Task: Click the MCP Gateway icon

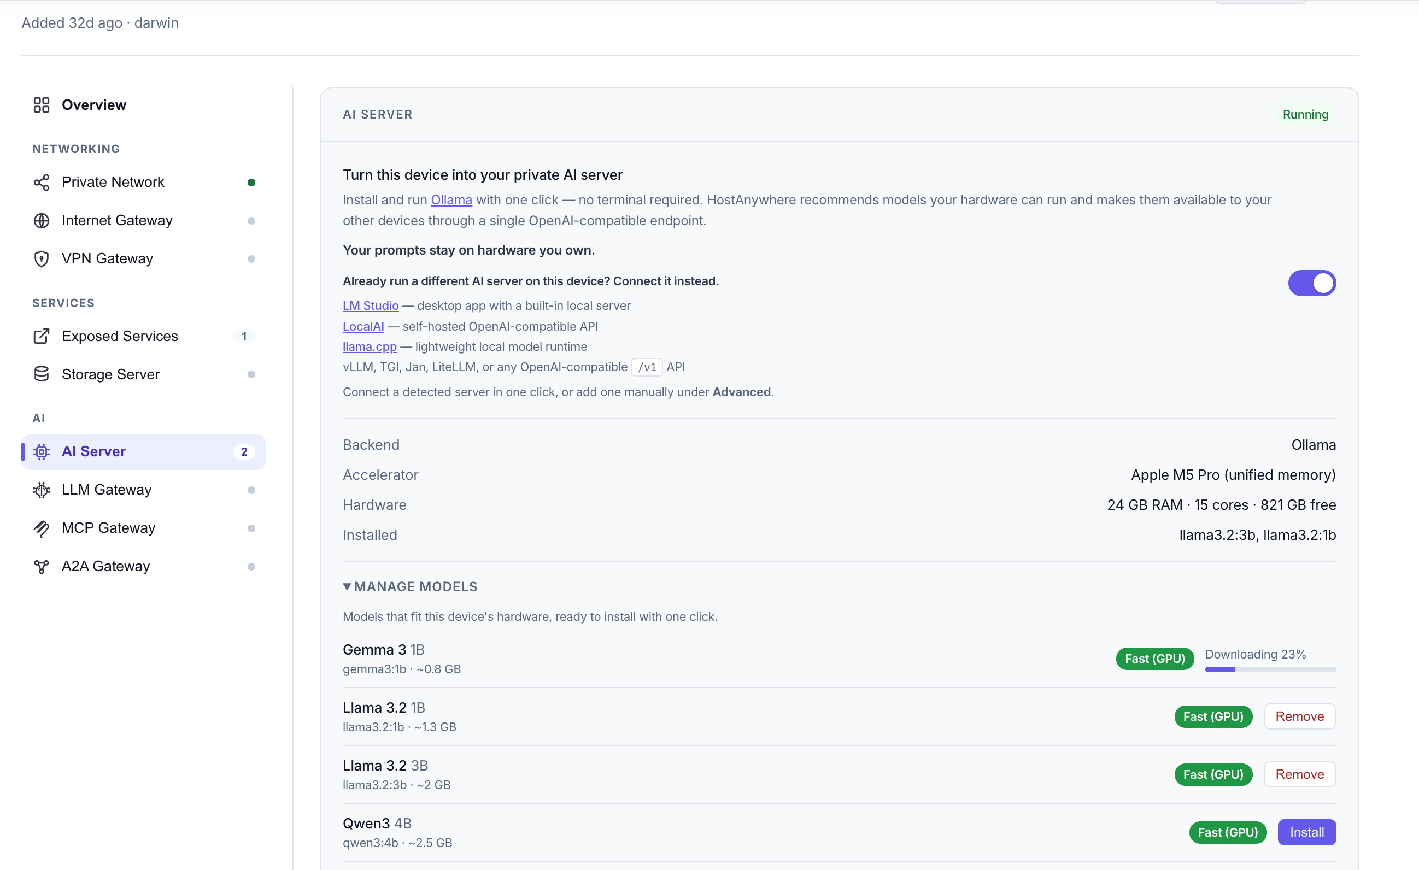Action: [x=42, y=528]
